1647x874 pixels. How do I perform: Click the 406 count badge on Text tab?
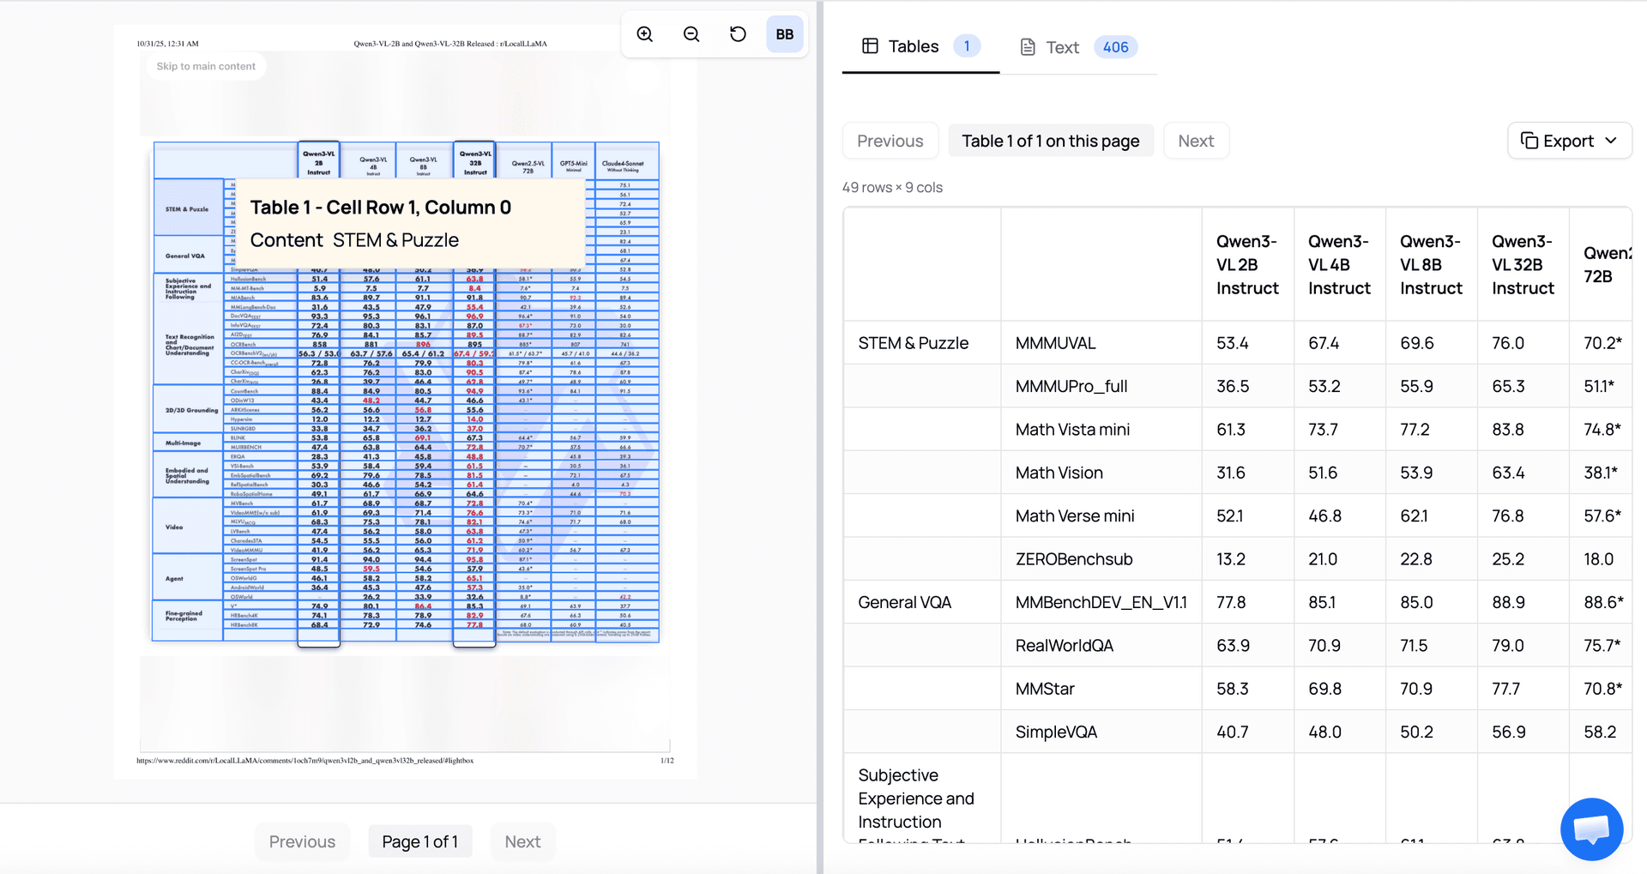(x=1115, y=47)
